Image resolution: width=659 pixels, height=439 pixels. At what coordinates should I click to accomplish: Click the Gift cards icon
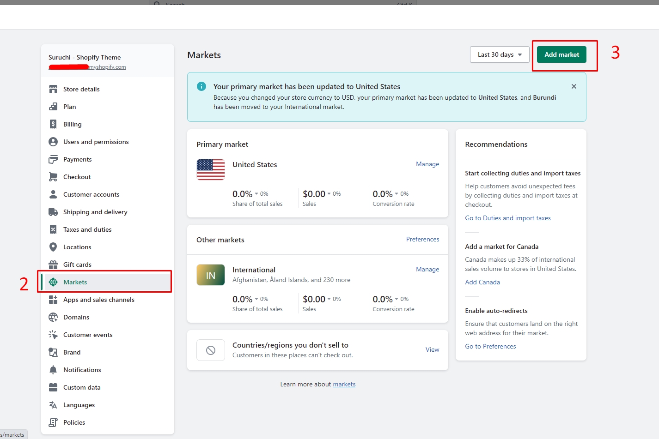[x=53, y=265]
